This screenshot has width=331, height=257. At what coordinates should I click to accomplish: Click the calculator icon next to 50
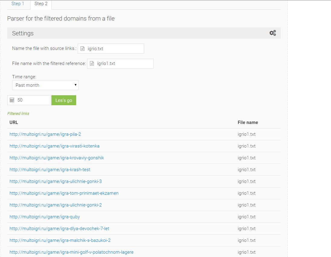click(12, 100)
